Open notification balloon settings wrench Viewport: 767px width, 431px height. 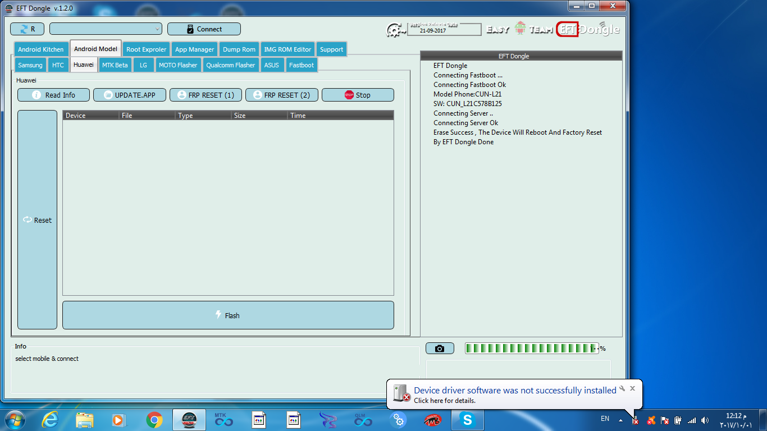[622, 388]
